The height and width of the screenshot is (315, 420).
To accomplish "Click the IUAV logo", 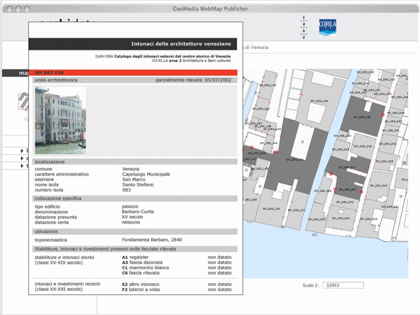I will 304,27.
